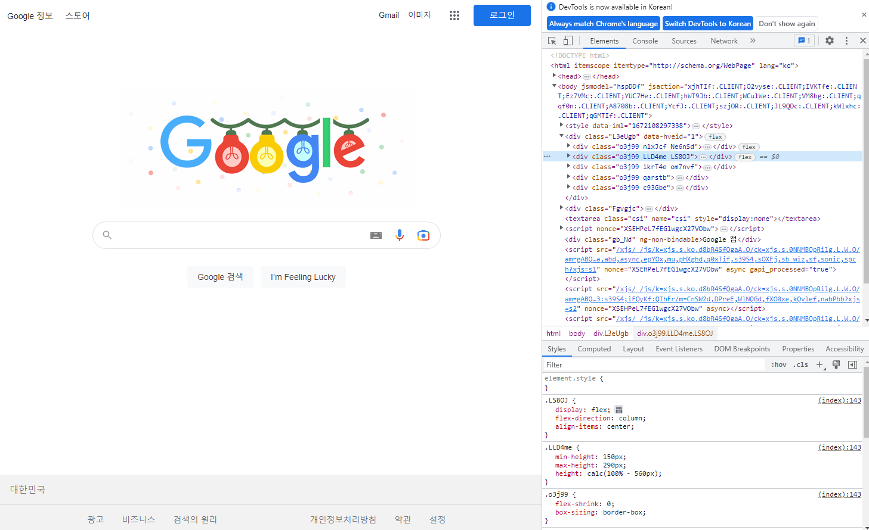Expand the div ikrT4e om7nvf node
The width and height of the screenshot is (869, 530).
pos(568,166)
